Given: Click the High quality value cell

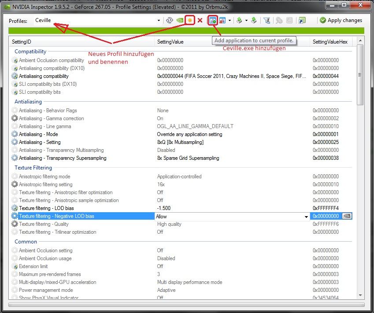Looking at the screenshot, I should coord(169,224).
